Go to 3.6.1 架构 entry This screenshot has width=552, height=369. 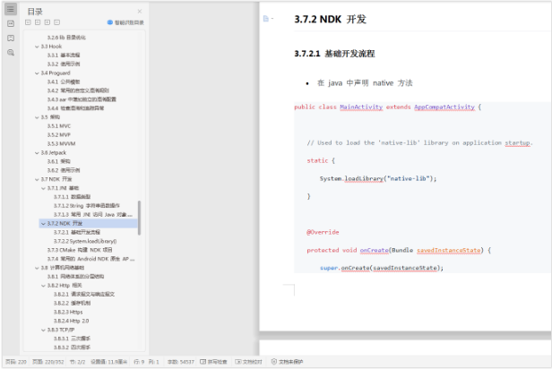(59, 161)
